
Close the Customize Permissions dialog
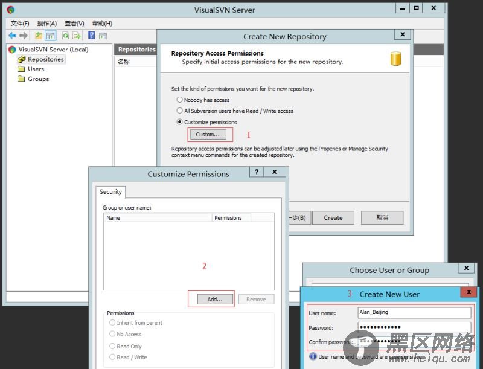point(275,172)
